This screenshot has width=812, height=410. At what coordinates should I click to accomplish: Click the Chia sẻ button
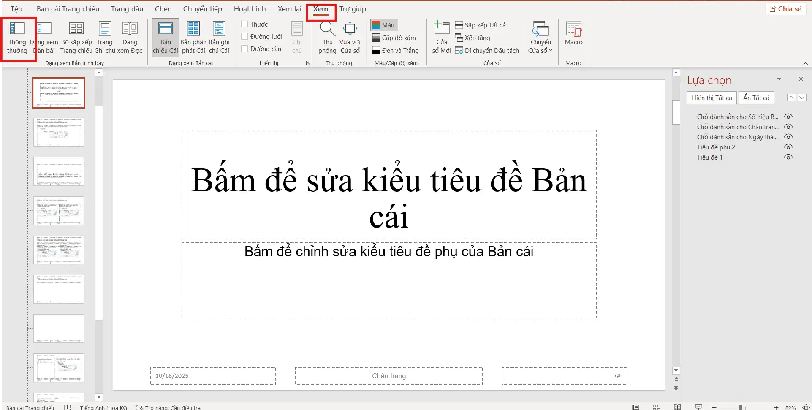(785, 8)
